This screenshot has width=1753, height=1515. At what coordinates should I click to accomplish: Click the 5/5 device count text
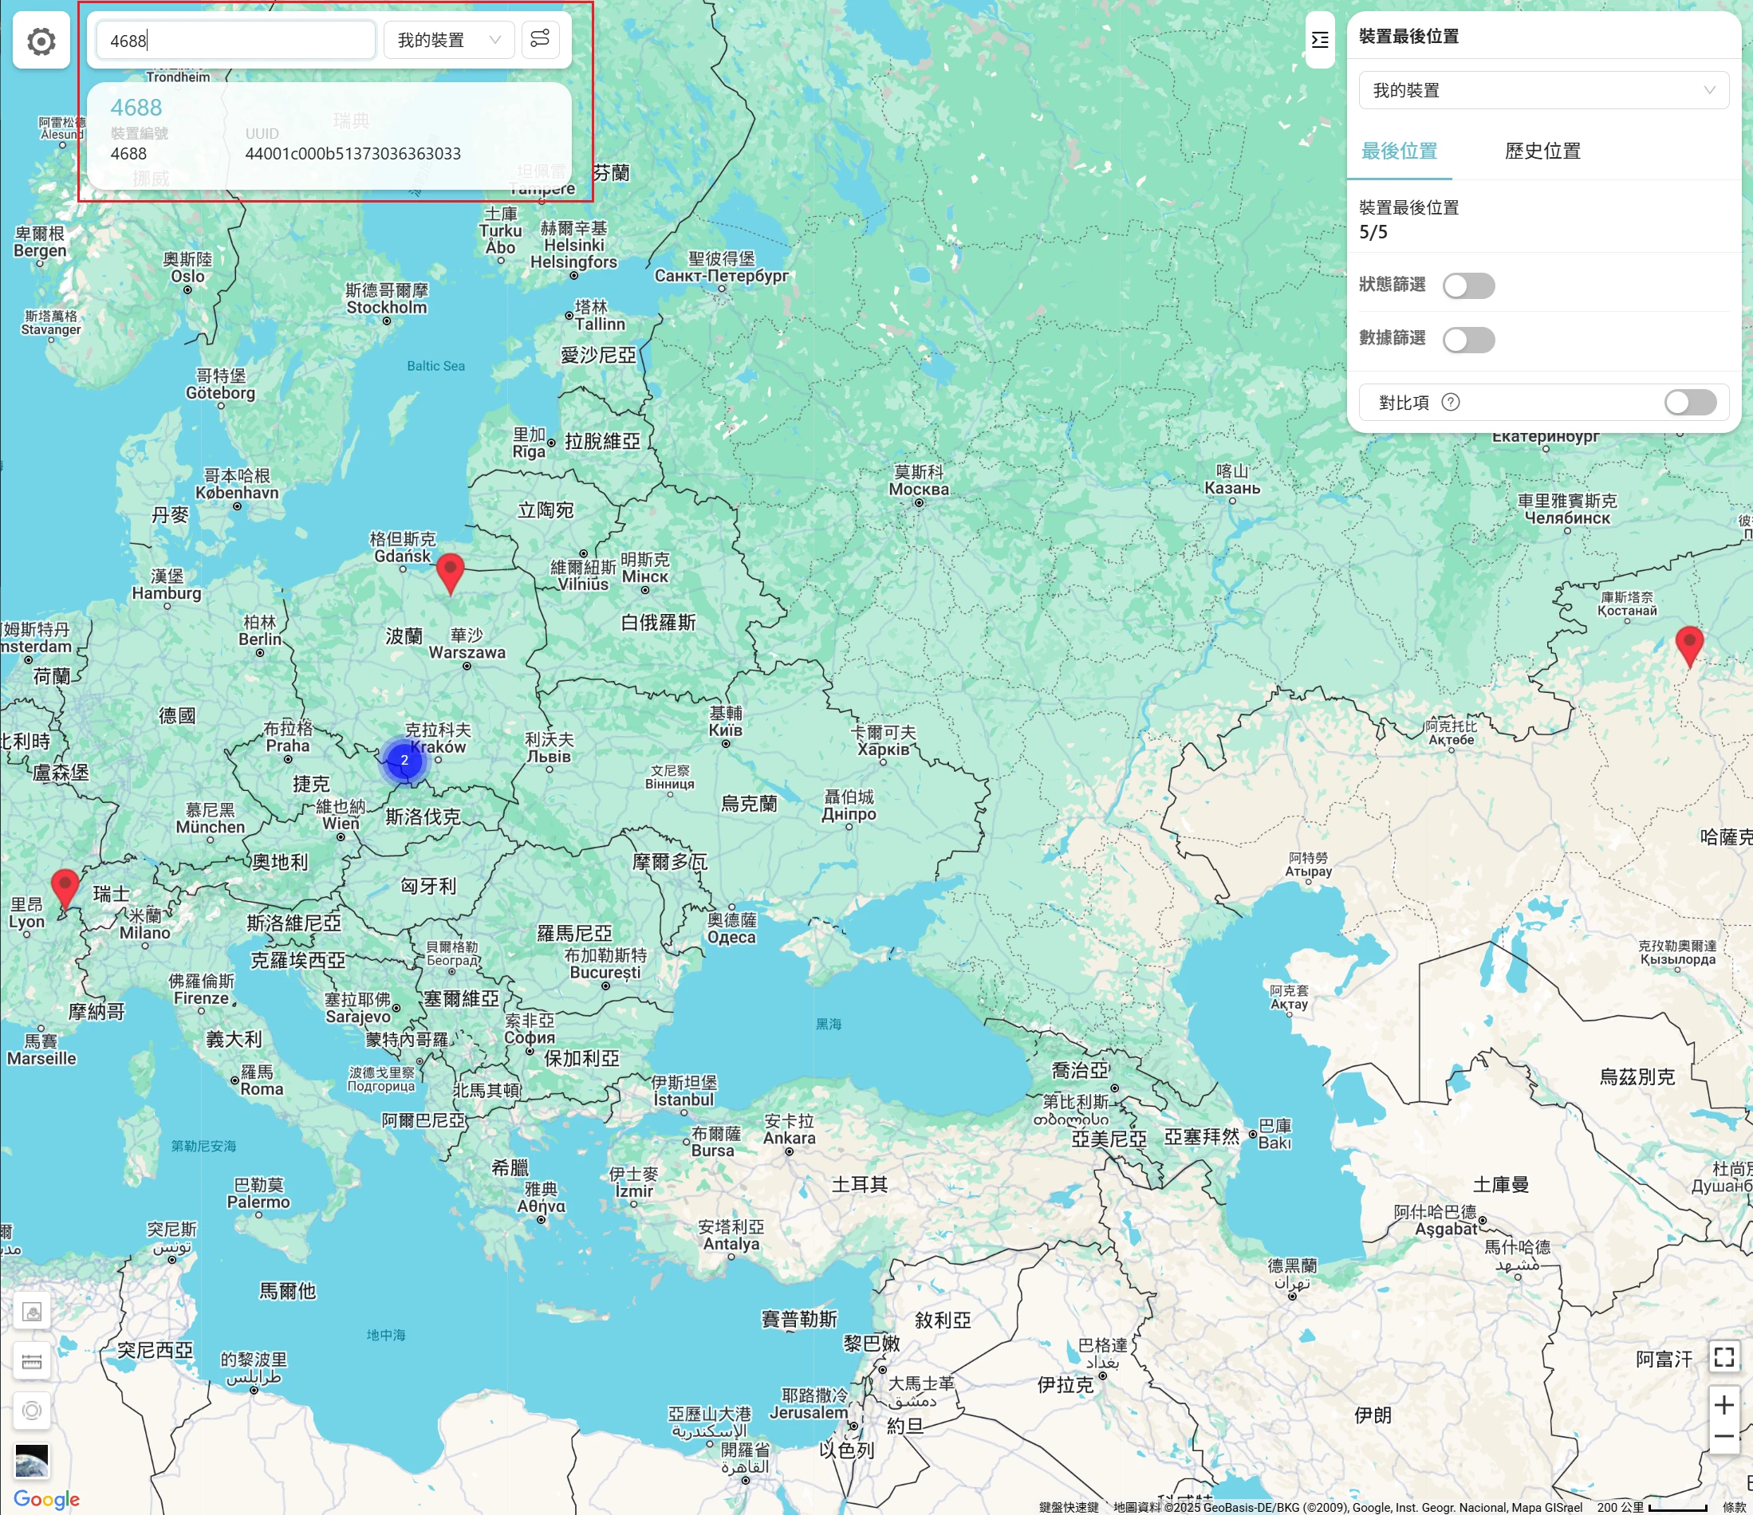(x=1373, y=233)
